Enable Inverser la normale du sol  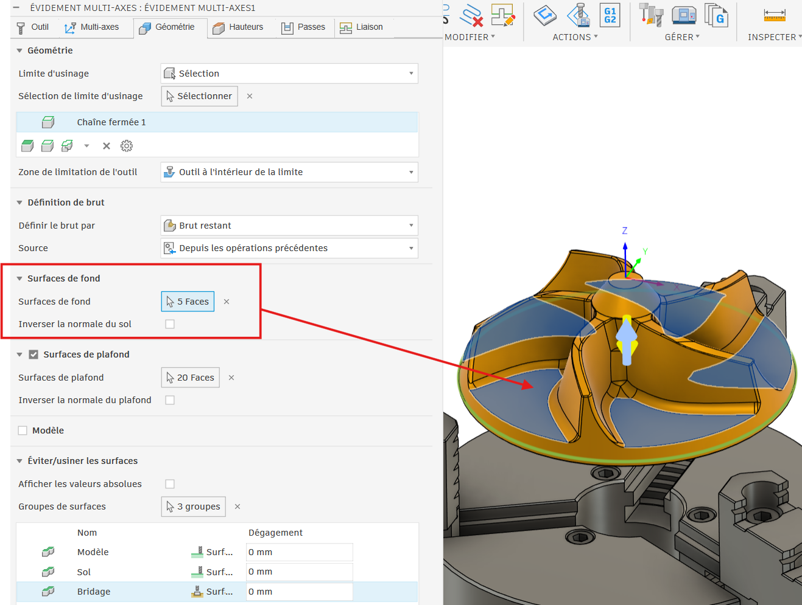point(170,324)
